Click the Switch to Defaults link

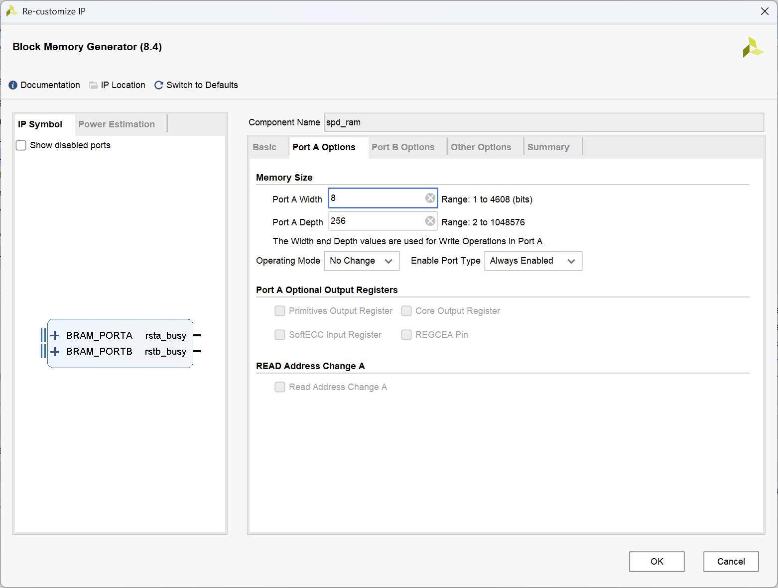tap(202, 85)
